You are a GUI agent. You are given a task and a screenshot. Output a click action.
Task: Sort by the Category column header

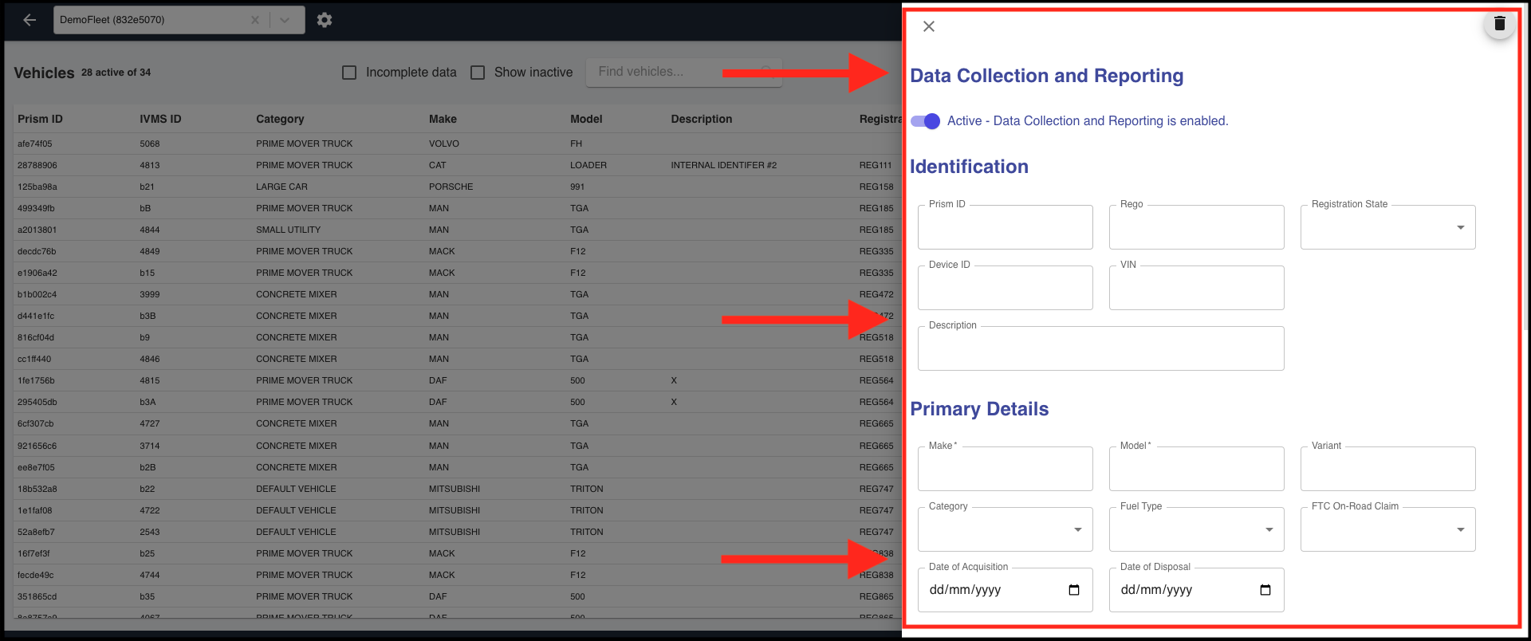click(280, 119)
